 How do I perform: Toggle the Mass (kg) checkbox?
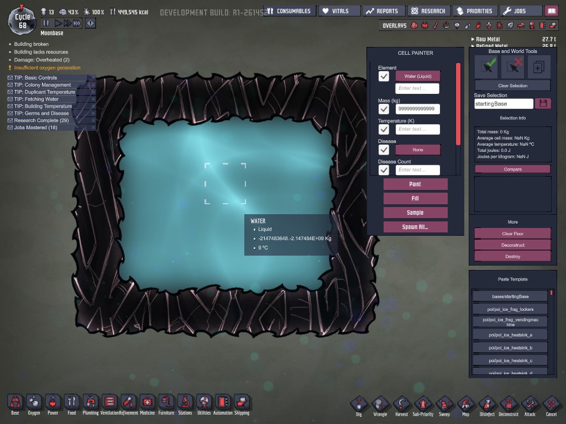[384, 109]
